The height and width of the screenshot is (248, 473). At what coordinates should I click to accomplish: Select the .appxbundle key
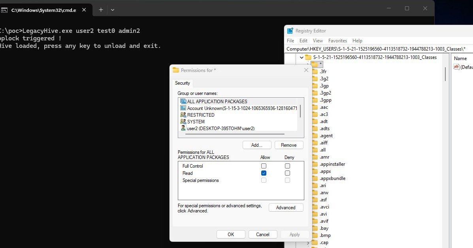point(332,178)
